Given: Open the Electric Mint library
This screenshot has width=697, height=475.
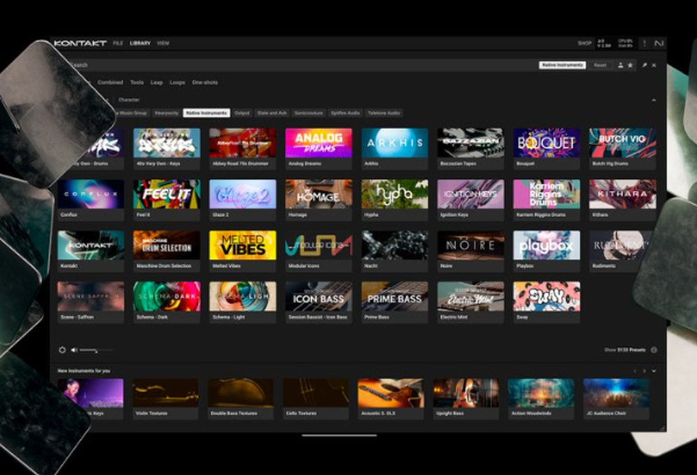Looking at the screenshot, I should pos(470,302).
